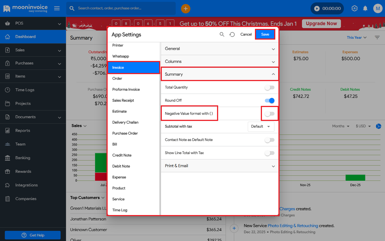Open the M user profile avatar

pos(378,9)
